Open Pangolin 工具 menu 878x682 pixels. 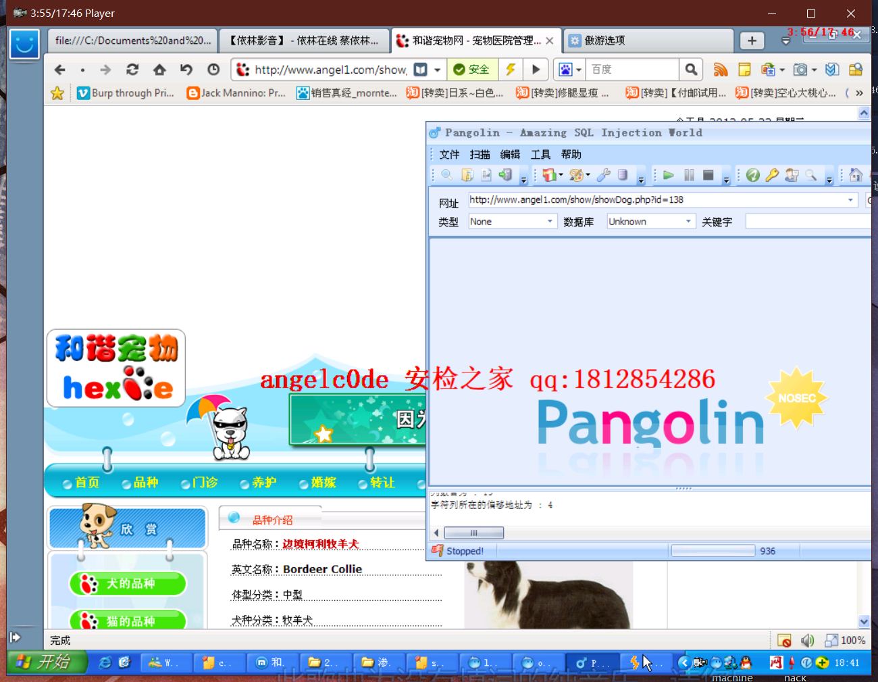click(540, 154)
